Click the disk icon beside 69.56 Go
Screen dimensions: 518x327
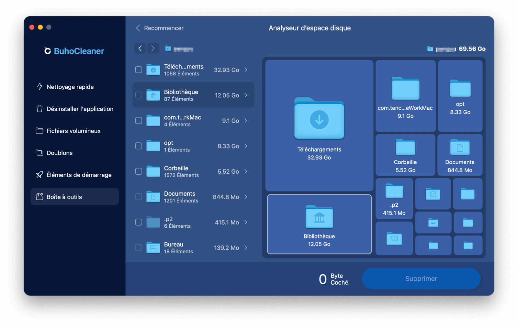pyautogui.click(x=430, y=49)
